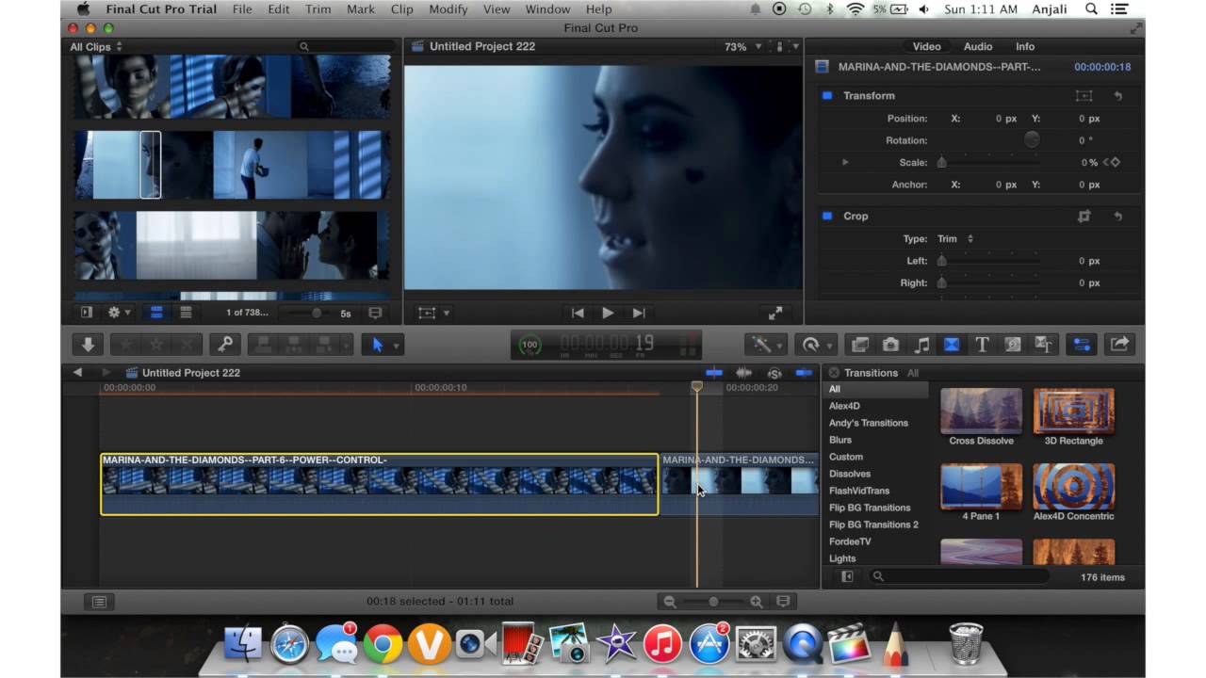The width and height of the screenshot is (1206, 678).
Task: Select the Cross Dissolve transition
Action: pyautogui.click(x=981, y=417)
